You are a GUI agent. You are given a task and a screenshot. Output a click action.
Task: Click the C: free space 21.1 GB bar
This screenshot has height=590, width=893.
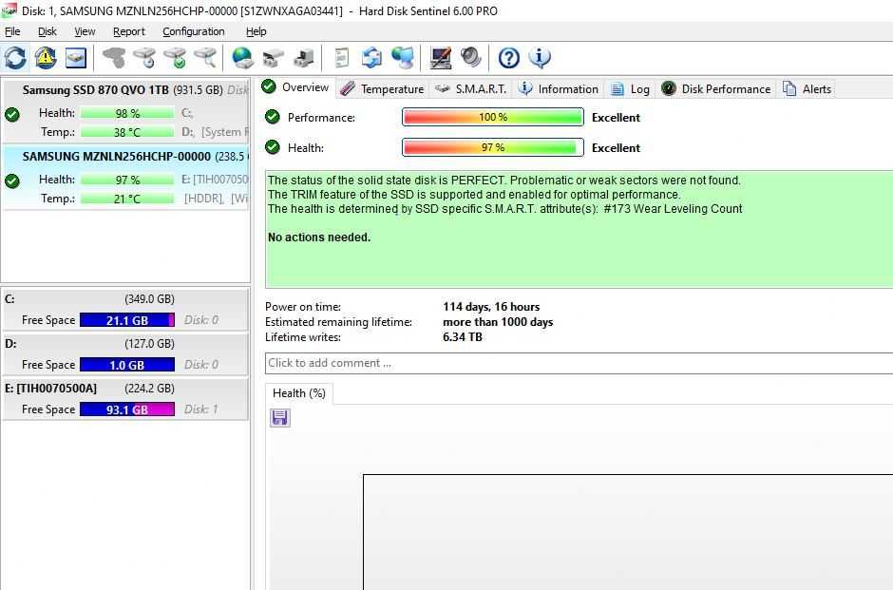pos(127,320)
